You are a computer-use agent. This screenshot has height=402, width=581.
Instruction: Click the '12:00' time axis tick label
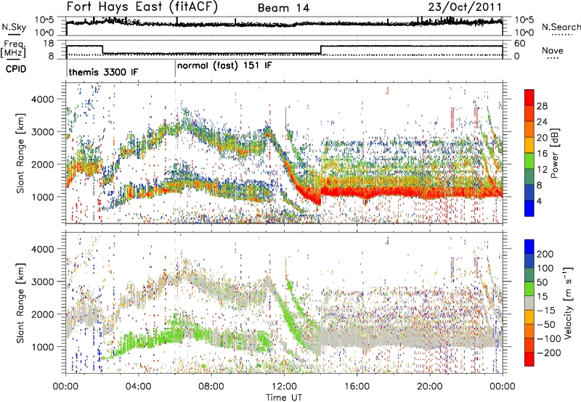coord(284,387)
